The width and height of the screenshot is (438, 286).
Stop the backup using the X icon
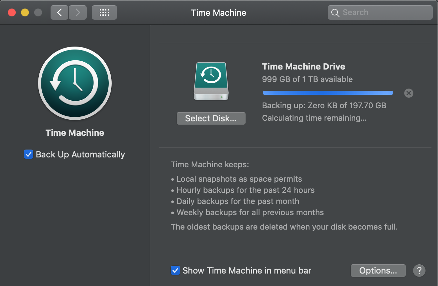pos(408,93)
